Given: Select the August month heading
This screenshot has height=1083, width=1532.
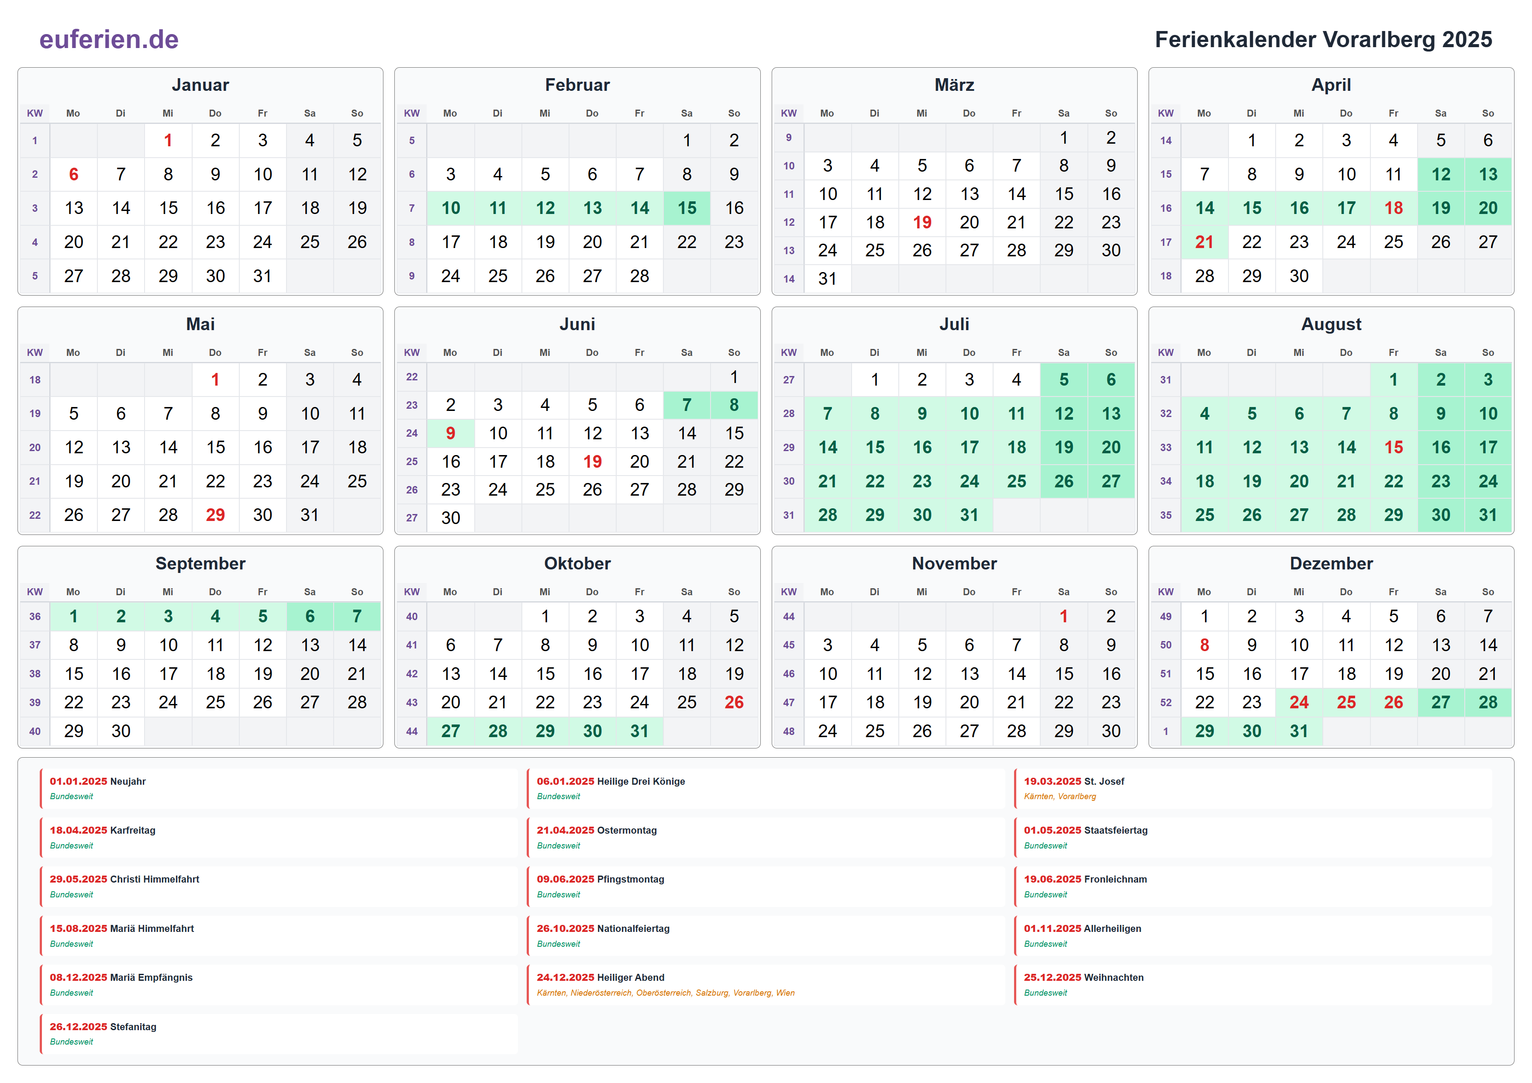Looking at the screenshot, I should pyautogui.click(x=1331, y=324).
